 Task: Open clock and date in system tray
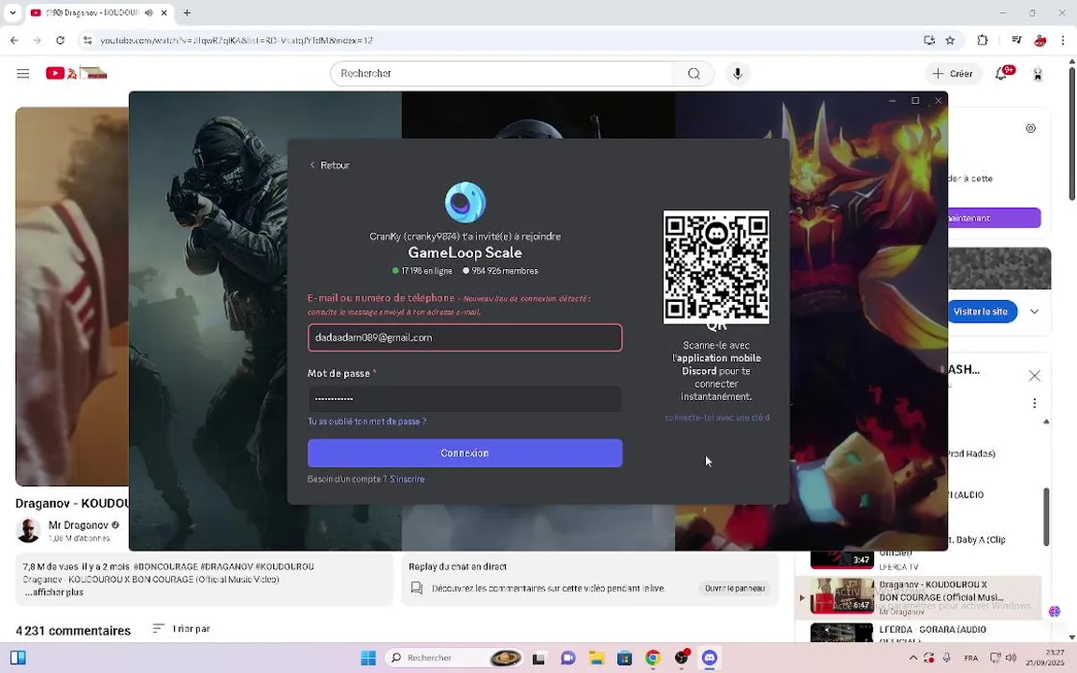click(1044, 658)
